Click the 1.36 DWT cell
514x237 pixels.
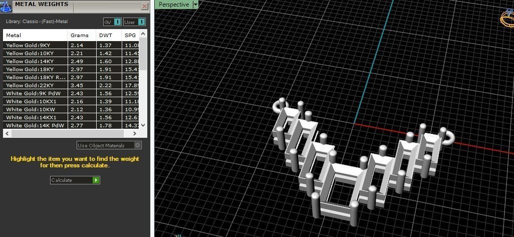[109, 110]
